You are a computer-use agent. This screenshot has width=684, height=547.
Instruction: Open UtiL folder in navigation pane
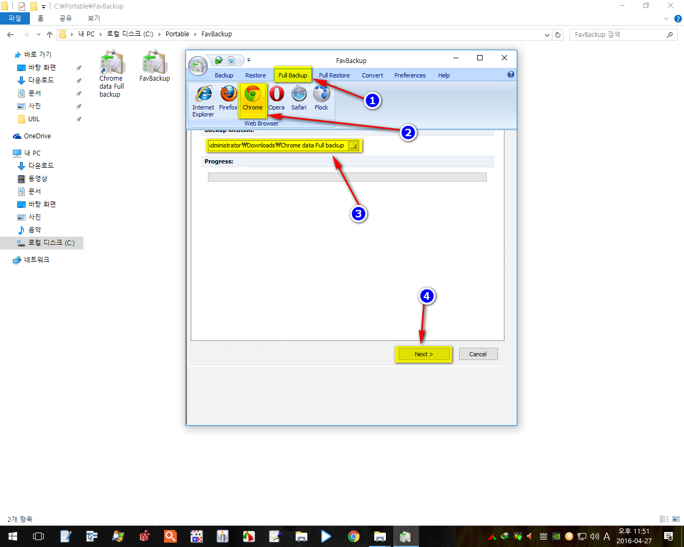pyautogui.click(x=34, y=119)
